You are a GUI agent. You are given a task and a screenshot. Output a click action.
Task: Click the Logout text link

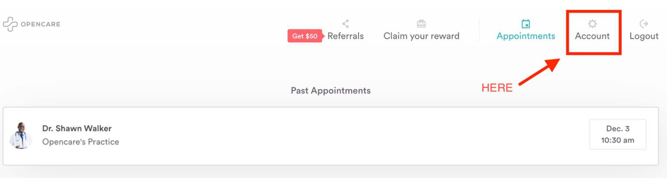click(644, 36)
